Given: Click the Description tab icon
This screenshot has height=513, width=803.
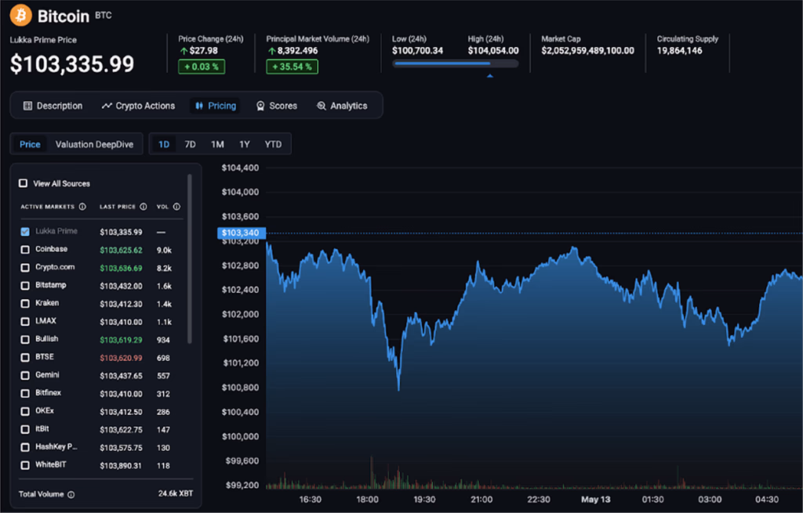Looking at the screenshot, I should pyautogui.click(x=27, y=106).
